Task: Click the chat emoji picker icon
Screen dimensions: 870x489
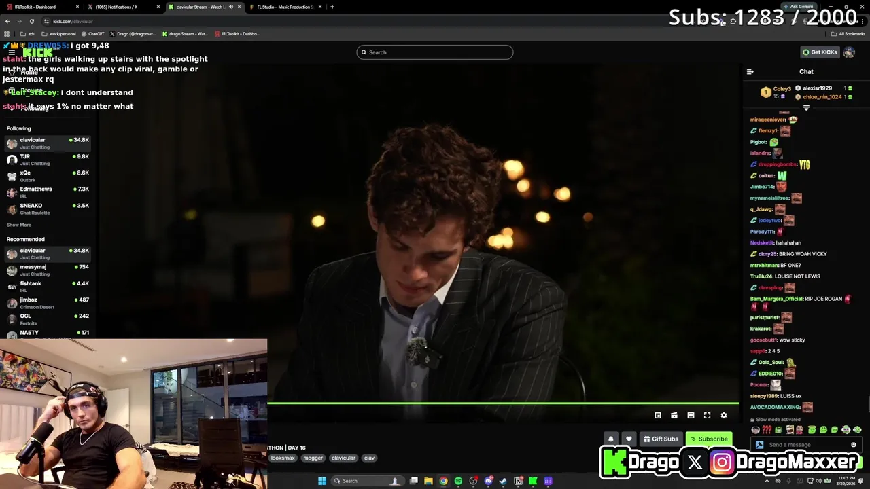Action: [x=854, y=445]
